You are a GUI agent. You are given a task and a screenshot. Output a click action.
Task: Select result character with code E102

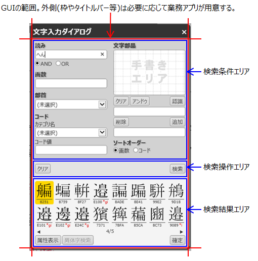tap(63, 216)
